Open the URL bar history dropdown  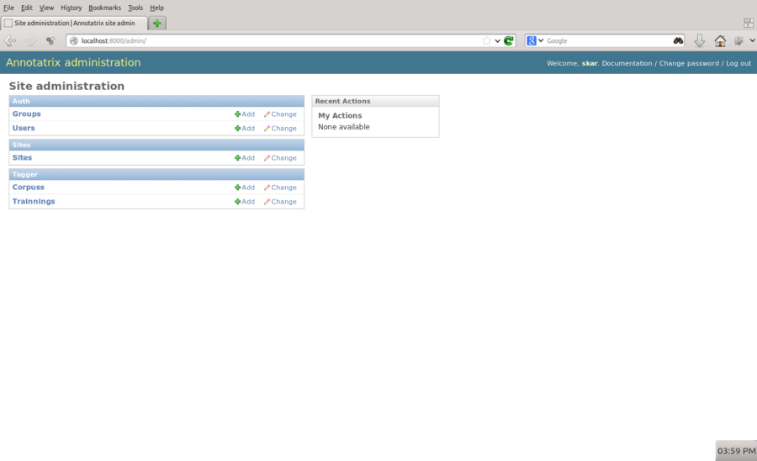point(498,40)
